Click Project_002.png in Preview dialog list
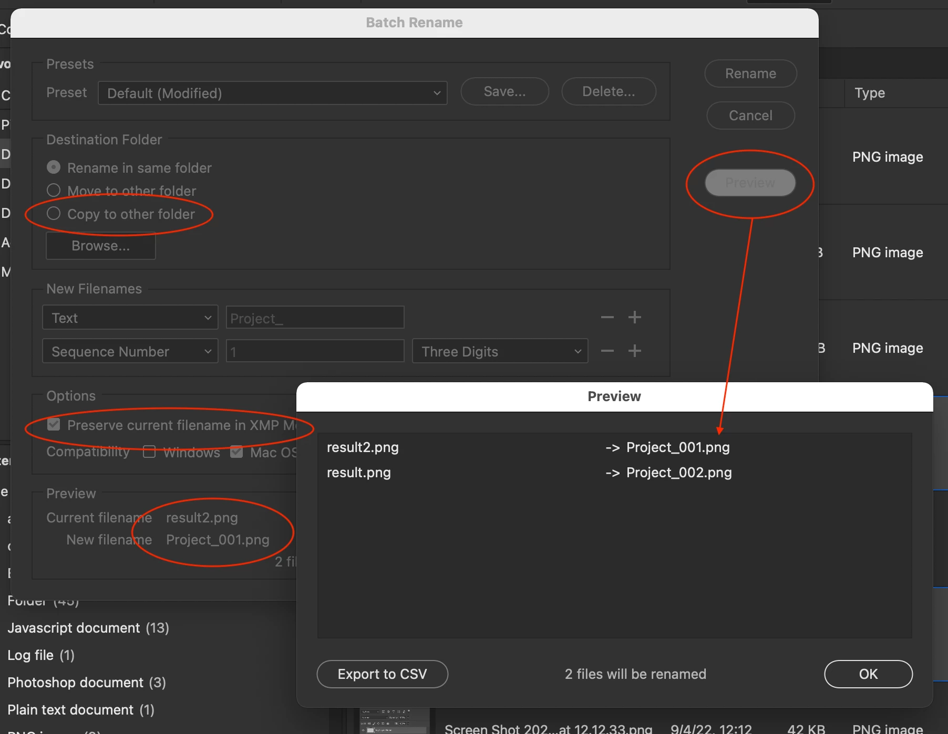 (x=679, y=473)
